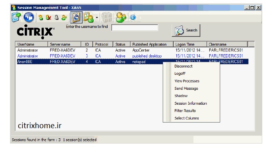The height and width of the screenshot is (148, 274).
Task: Toggle the highlighted clipboard toolbar button
Action: click(x=76, y=17)
